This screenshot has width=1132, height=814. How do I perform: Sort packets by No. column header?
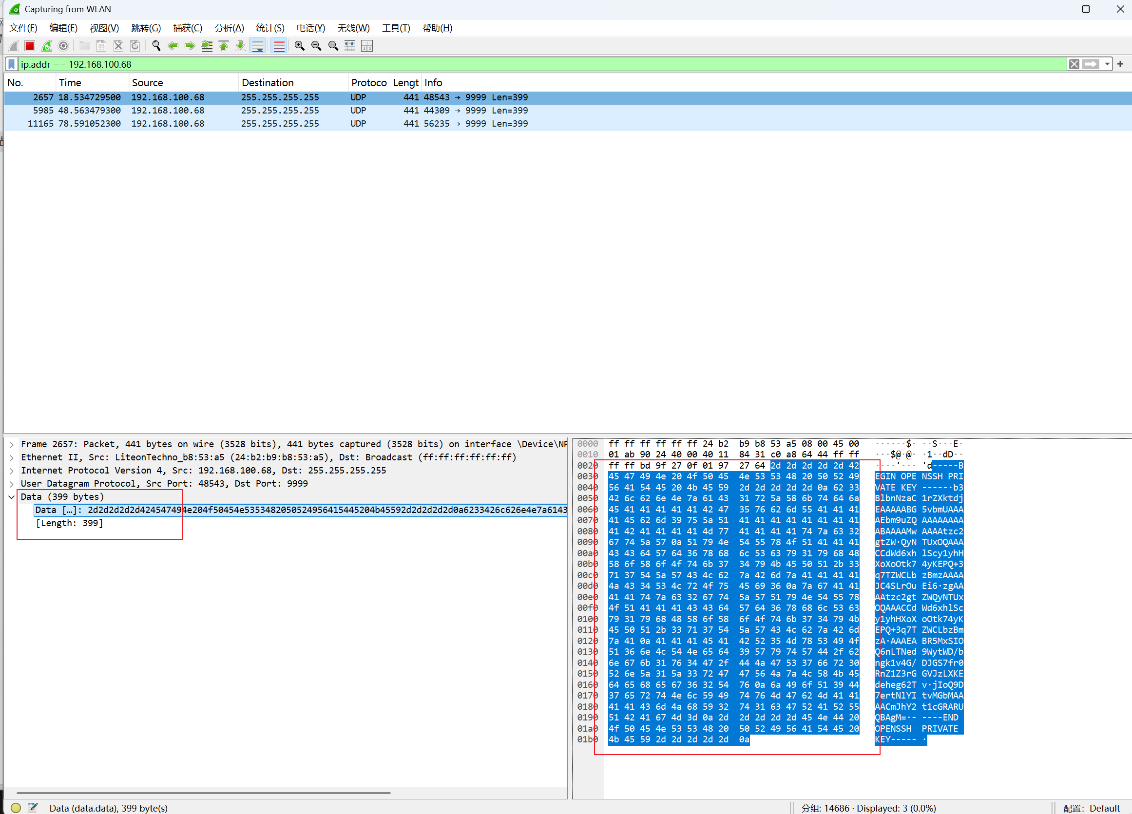[30, 83]
